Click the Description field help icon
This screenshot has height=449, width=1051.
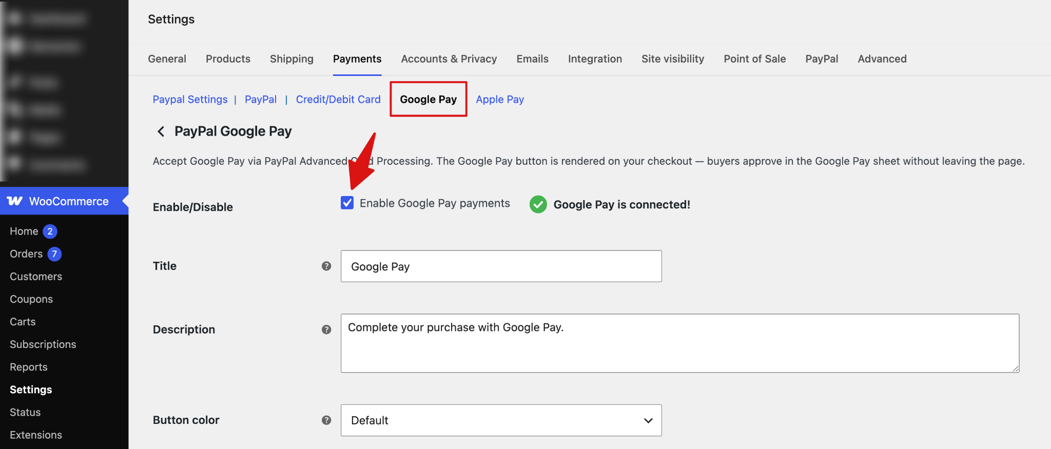click(x=326, y=329)
